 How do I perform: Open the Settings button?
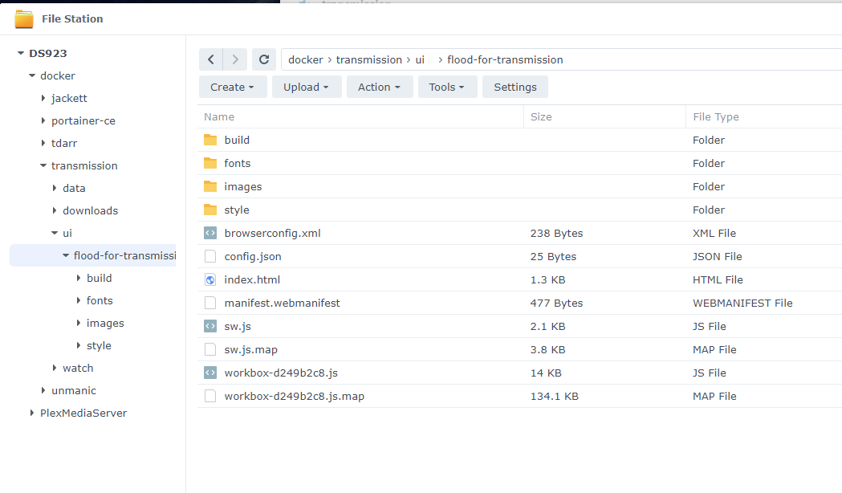click(515, 87)
